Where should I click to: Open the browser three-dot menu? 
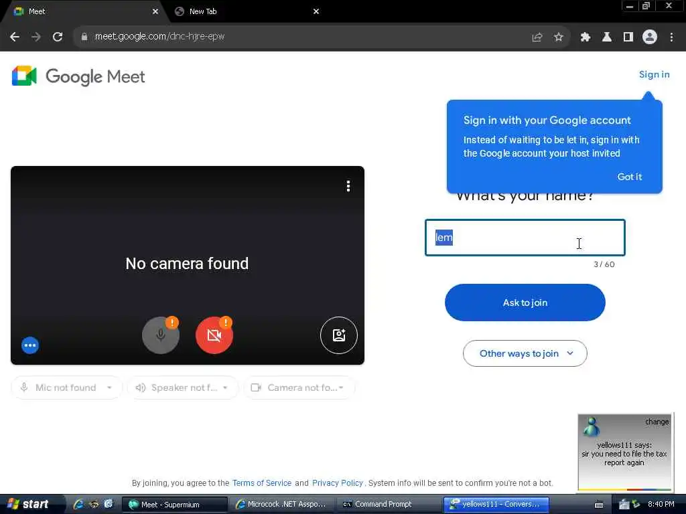point(671,37)
